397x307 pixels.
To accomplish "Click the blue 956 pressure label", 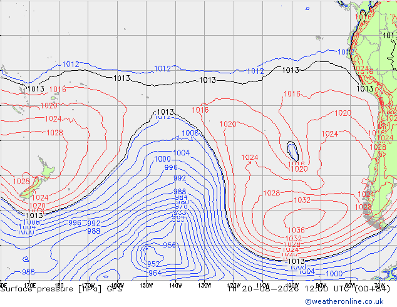I will pos(169,245).
